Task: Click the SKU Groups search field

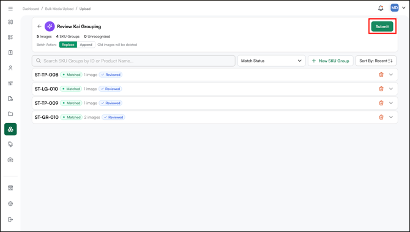Action: [133, 61]
